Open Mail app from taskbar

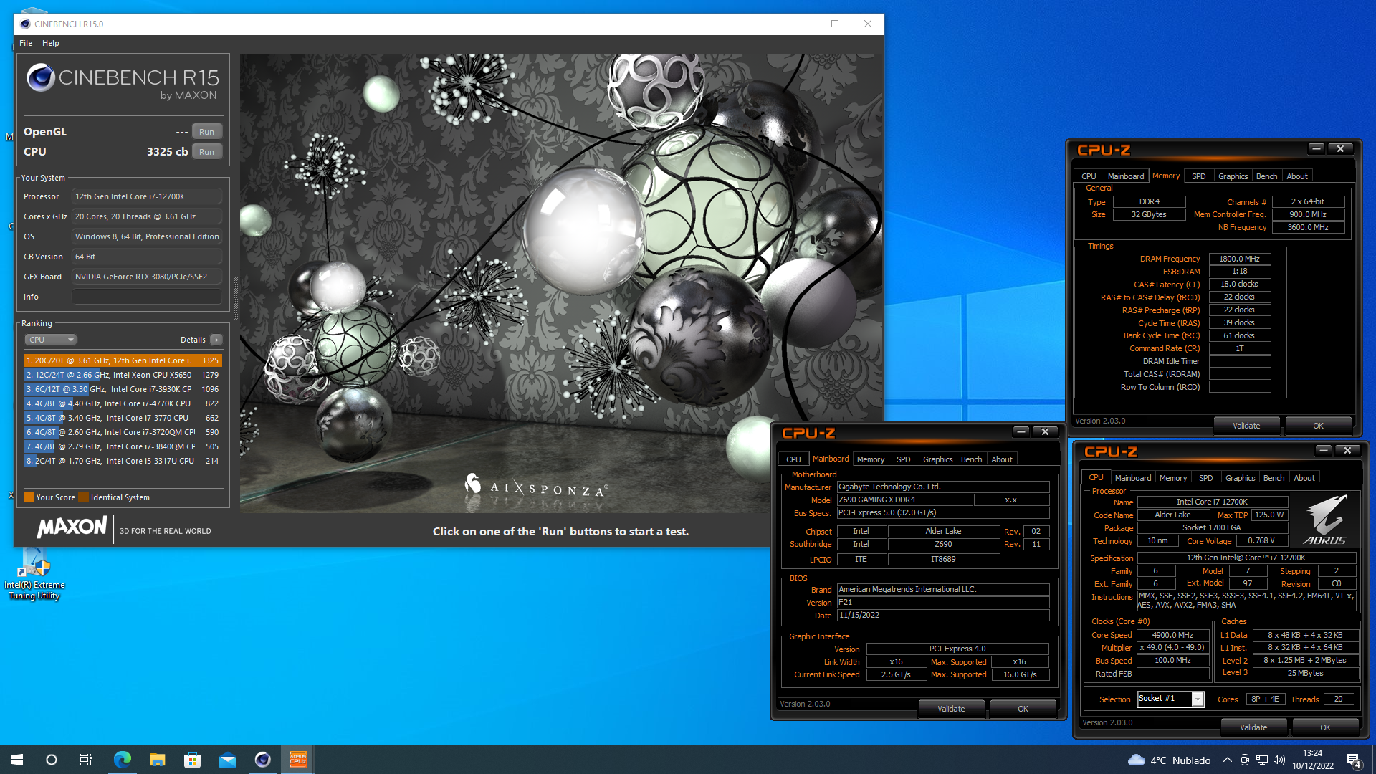coord(227,760)
